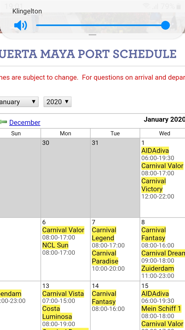
Task: Click the Mon column header
Action: coord(66,133)
